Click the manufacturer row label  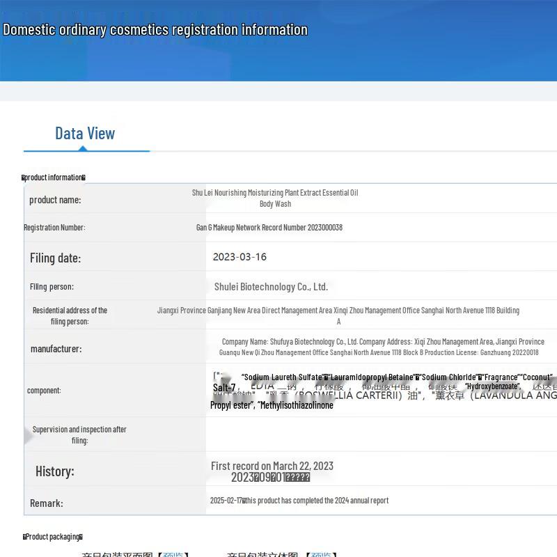(56, 349)
